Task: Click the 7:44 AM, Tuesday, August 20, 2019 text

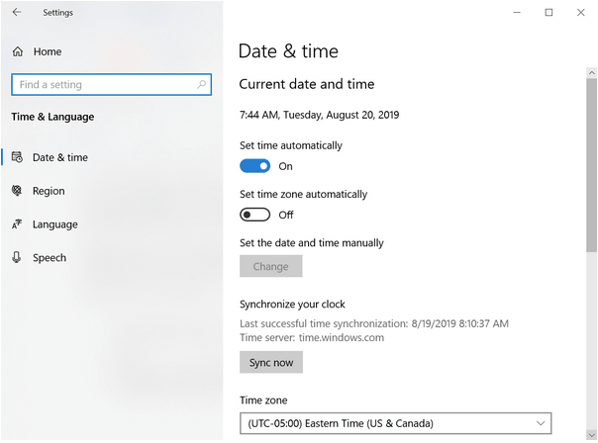Action: pos(319,115)
